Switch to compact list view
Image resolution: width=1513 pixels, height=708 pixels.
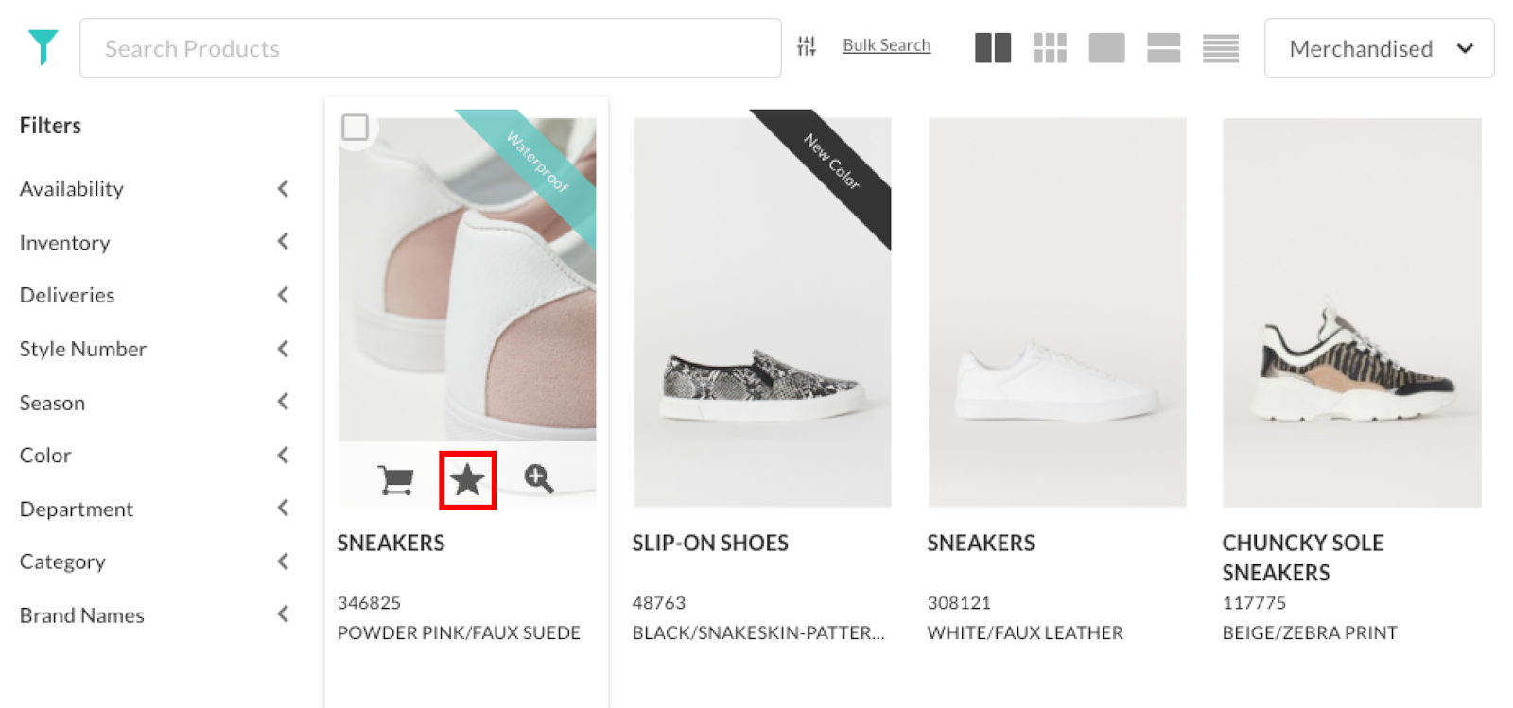coord(1220,48)
